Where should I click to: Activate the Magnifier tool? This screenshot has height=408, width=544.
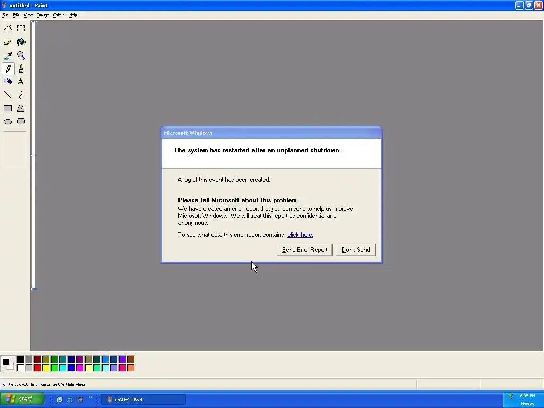[x=21, y=55]
